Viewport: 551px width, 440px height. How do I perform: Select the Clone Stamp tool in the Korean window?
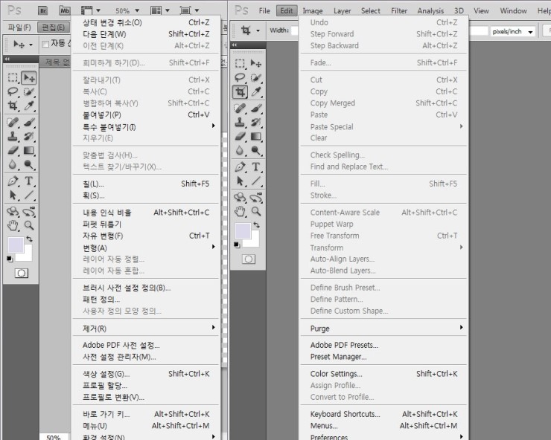(13, 136)
